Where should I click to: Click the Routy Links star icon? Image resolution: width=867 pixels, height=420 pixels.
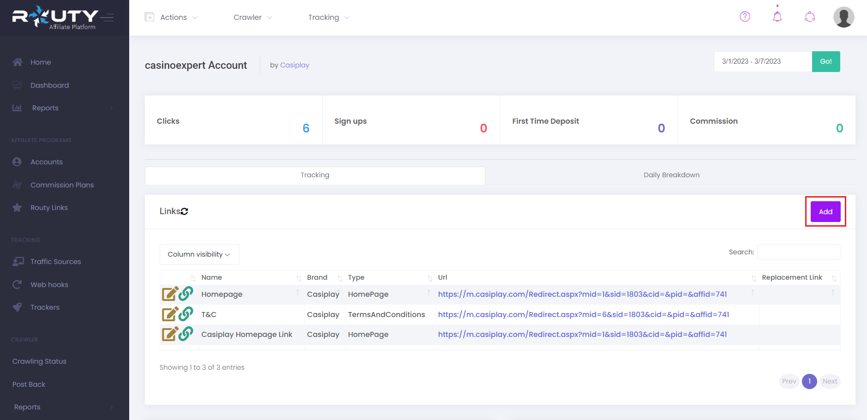click(17, 208)
